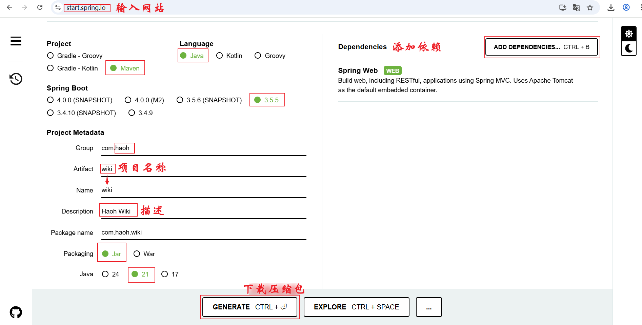The height and width of the screenshot is (325, 642).
Task: Open the browser downloads list
Action: [611, 7]
